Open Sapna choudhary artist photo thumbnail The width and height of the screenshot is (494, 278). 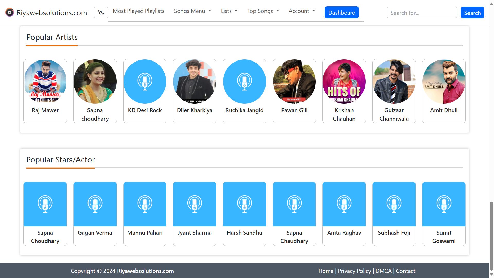[x=95, y=81]
